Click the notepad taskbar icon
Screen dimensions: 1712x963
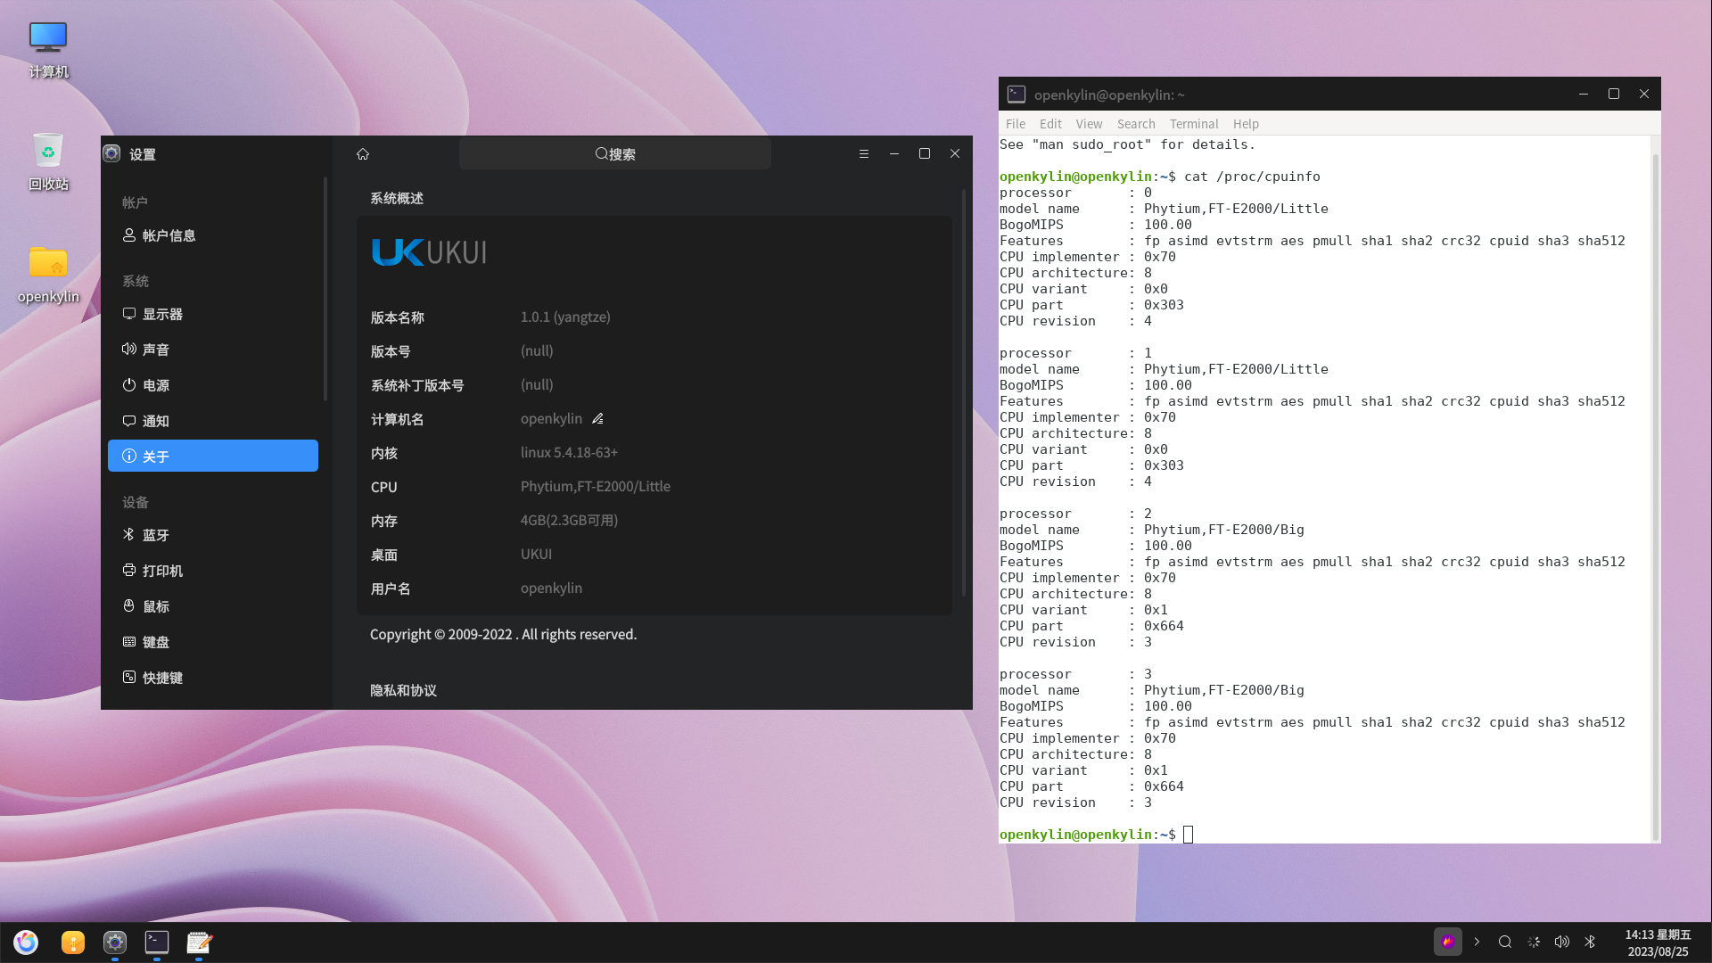[x=199, y=942]
